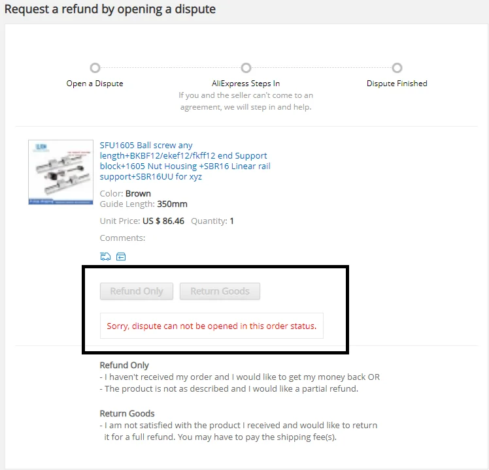
Task: Click the page heading about requesting refund
Action: (x=110, y=9)
